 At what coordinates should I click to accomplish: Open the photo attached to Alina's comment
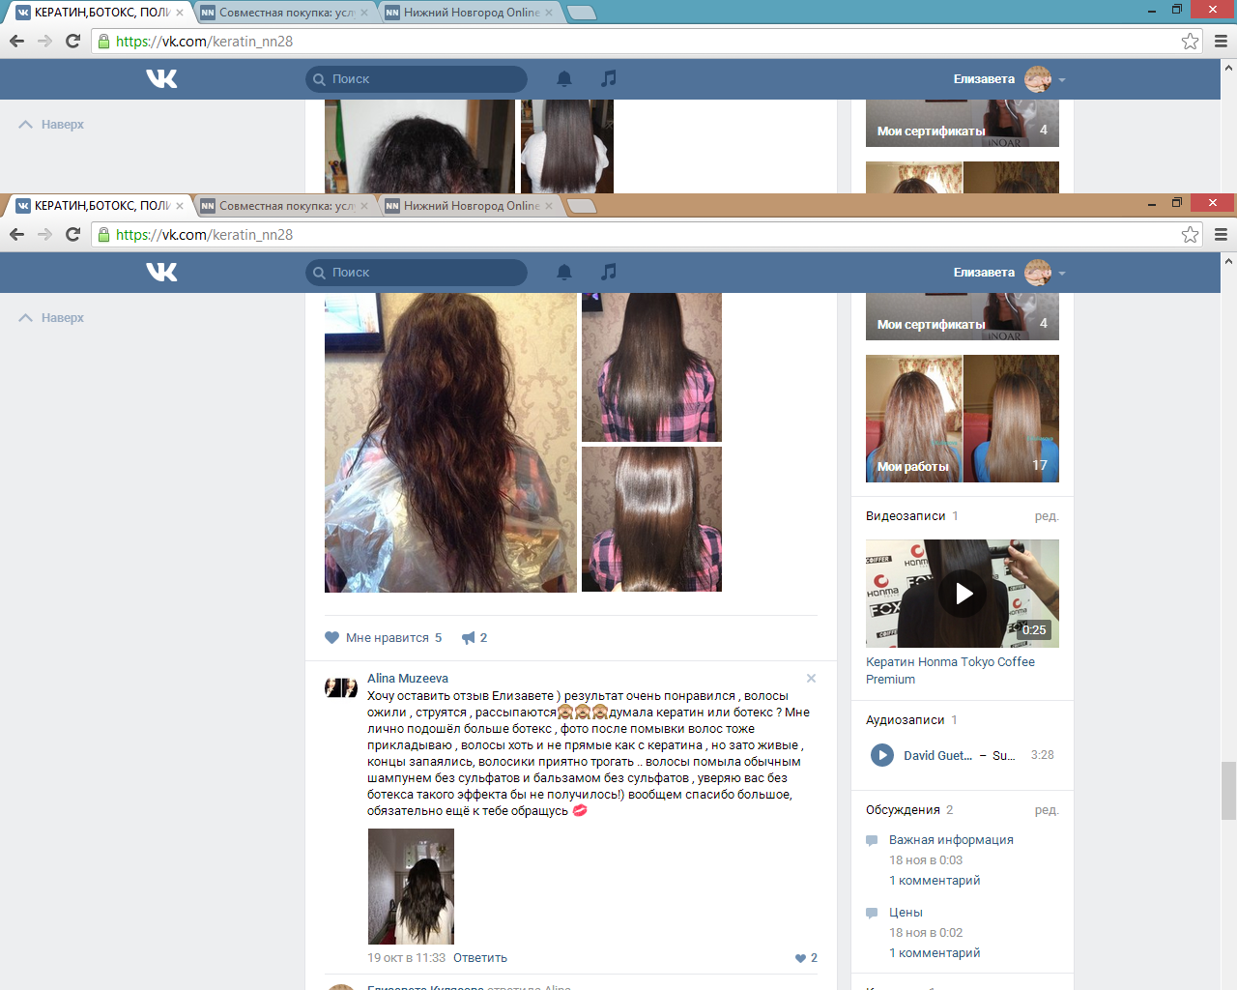click(x=411, y=887)
